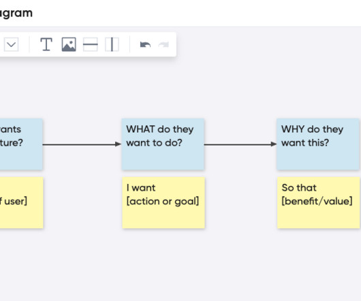The height and width of the screenshot is (301, 361).
Task: Click empty canvas below the yellow notes
Action: tap(180, 265)
